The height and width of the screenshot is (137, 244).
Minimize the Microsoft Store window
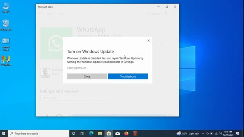159,7
